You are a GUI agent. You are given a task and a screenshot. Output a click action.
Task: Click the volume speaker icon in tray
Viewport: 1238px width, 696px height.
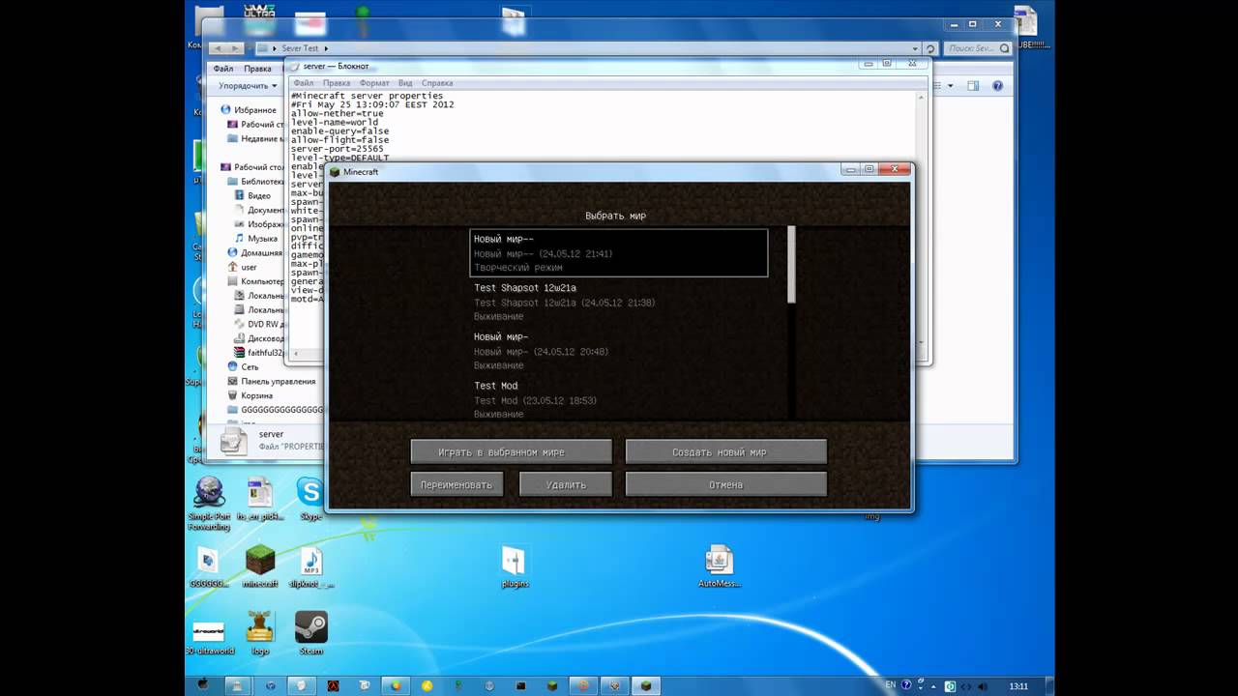(x=983, y=685)
